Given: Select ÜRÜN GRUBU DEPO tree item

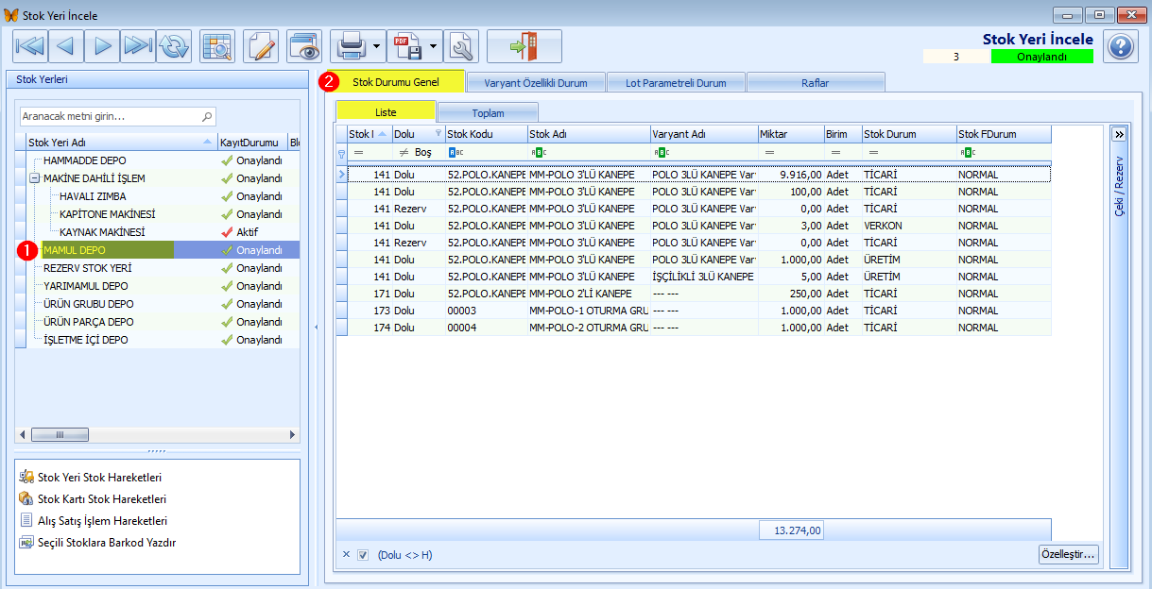Looking at the screenshot, I should [x=89, y=304].
